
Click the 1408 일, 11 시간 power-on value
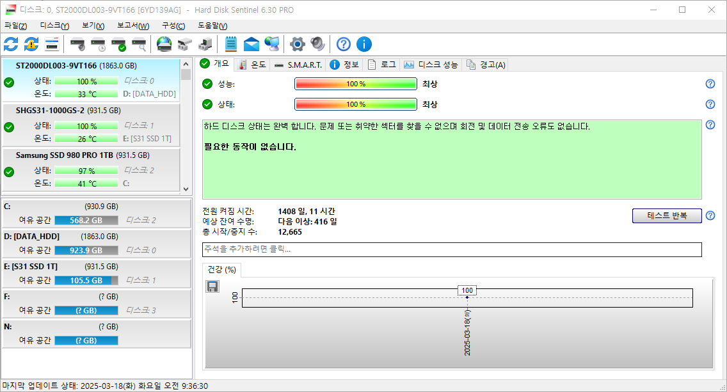tap(307, 211)
